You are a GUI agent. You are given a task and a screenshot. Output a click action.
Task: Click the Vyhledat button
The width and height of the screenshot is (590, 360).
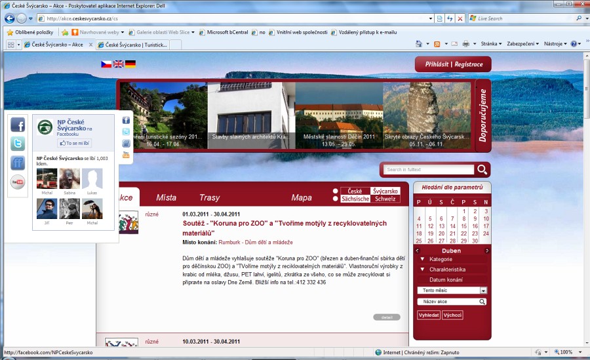tap(429, 315)
